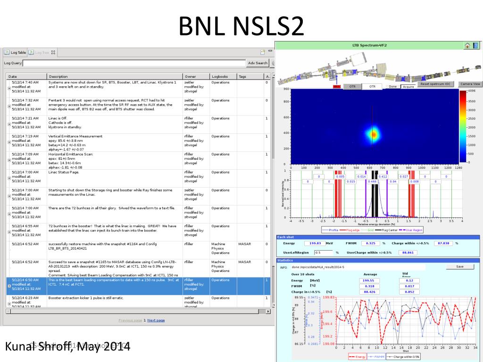Click the Profile legend entry under the spectrum plot
The width and height of the screenshot is (483, 362).
coord(330,230)
